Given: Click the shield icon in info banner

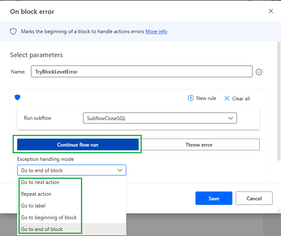Looking at the screenshot, I should click(x=13, y=31).
